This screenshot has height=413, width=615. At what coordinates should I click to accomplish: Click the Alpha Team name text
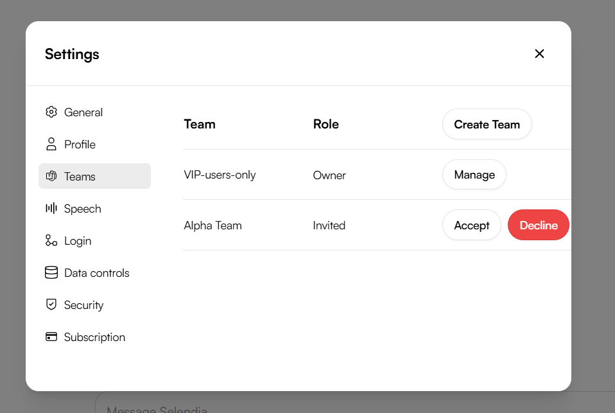pyautogui.click(x=212, y=225)
